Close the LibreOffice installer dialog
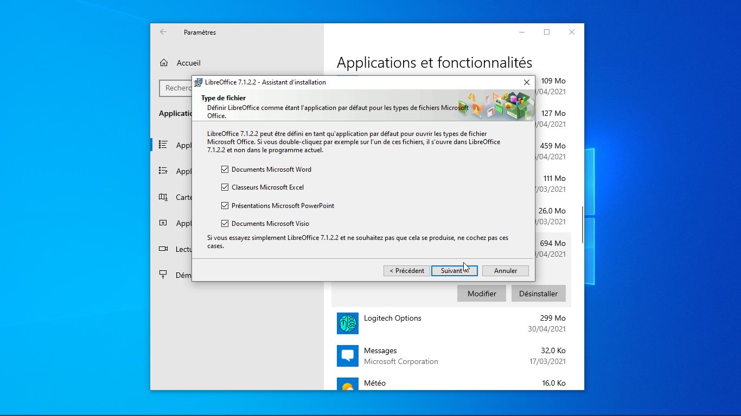This screenshot has height=416, width=741. [526, 82]
